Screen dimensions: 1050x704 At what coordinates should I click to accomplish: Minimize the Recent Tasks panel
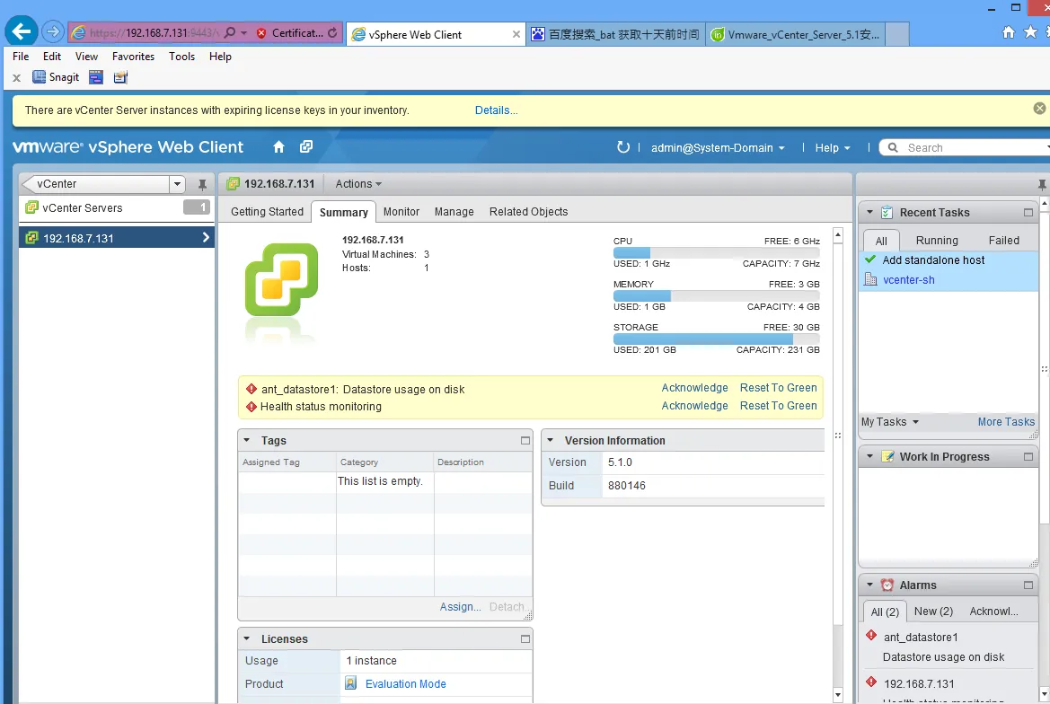pos(1028,212)
